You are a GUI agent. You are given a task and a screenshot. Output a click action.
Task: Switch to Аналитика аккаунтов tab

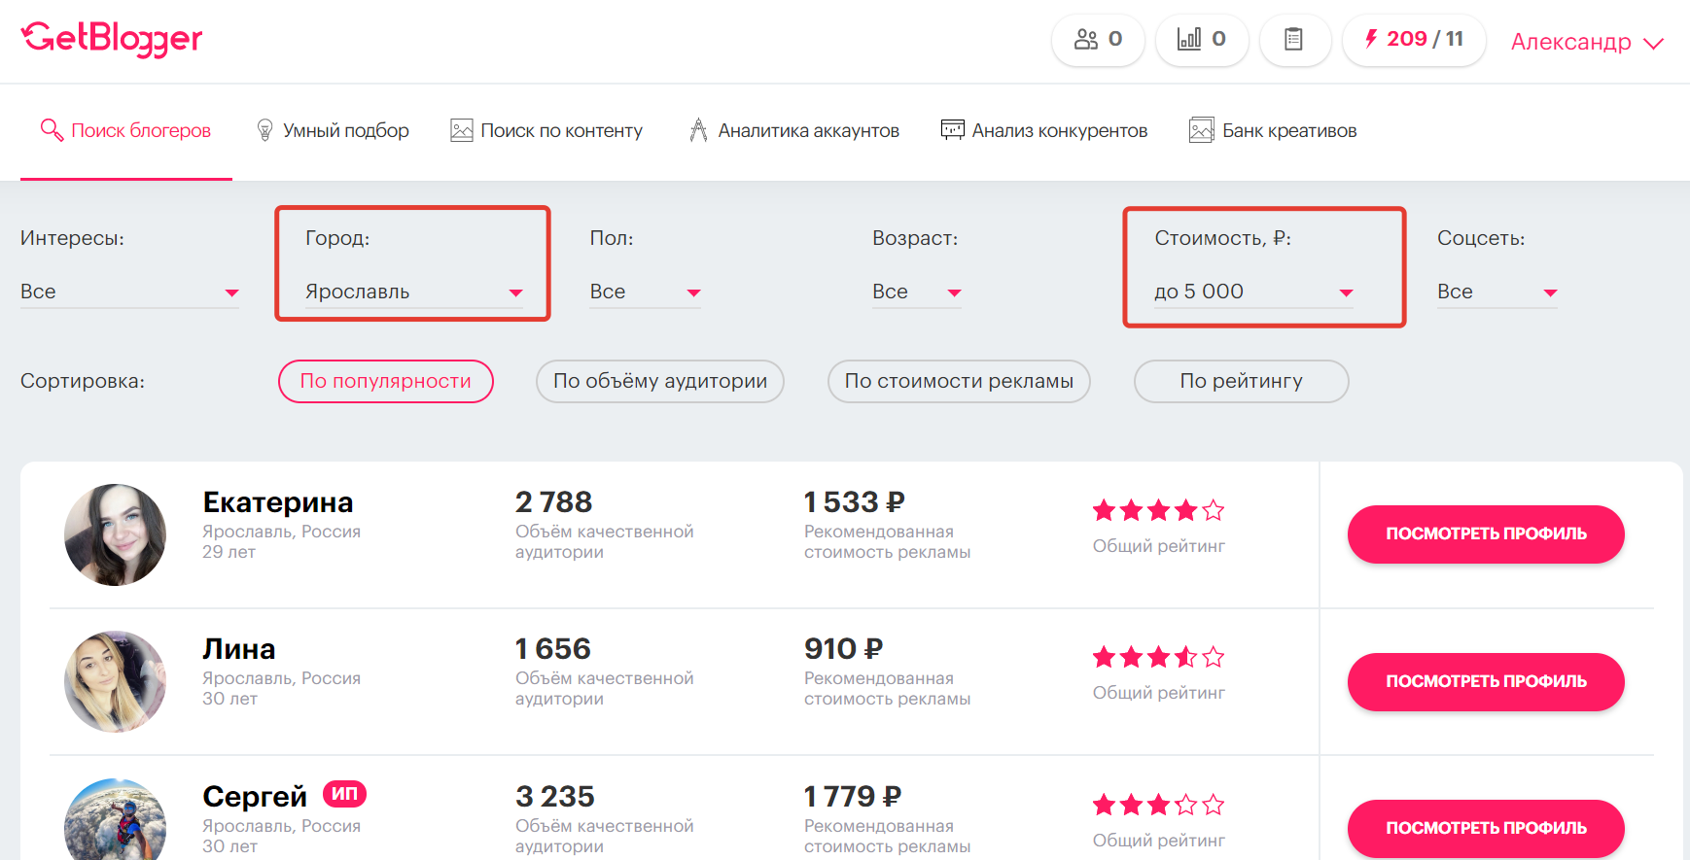[793, 131]
